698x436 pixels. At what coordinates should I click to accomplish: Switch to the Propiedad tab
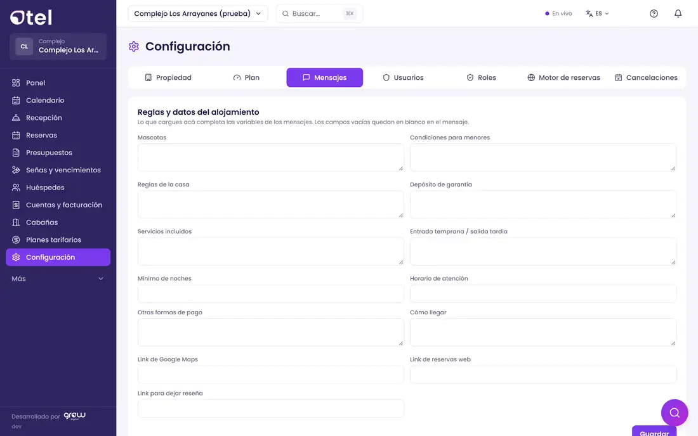pos(168,77)
